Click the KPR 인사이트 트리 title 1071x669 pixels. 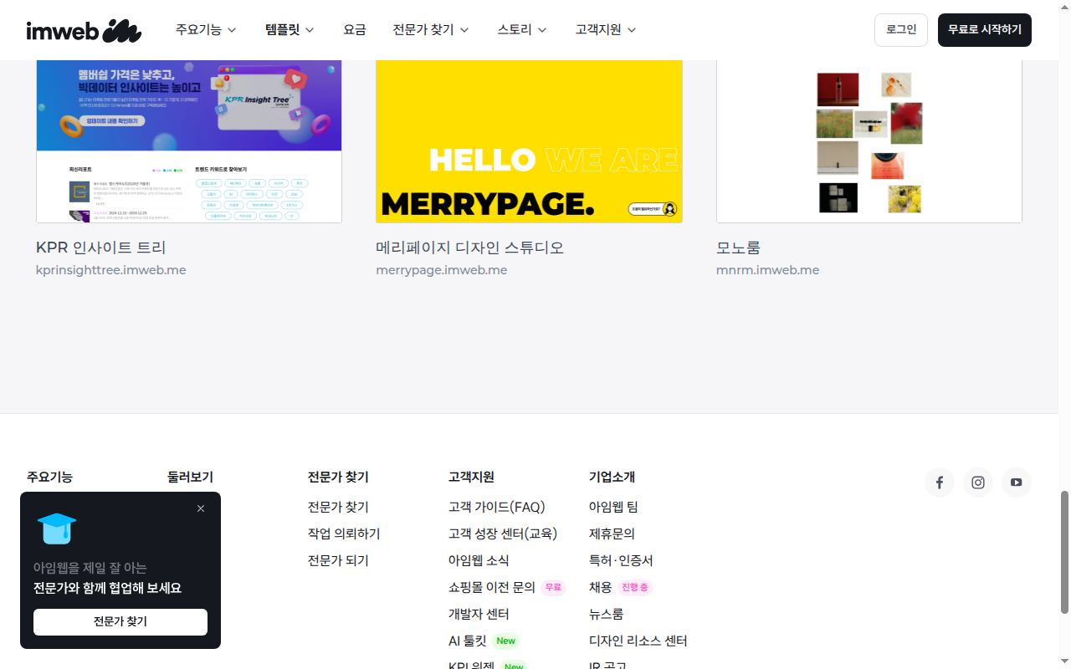(101, 248)
